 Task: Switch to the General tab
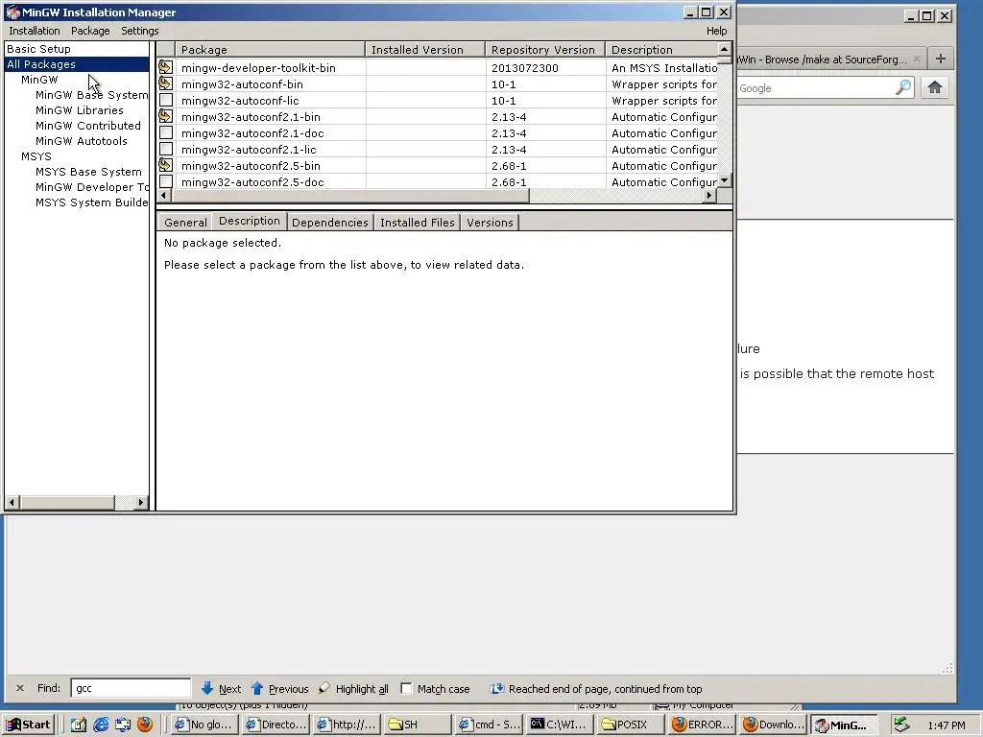click(x=185, y=223)
